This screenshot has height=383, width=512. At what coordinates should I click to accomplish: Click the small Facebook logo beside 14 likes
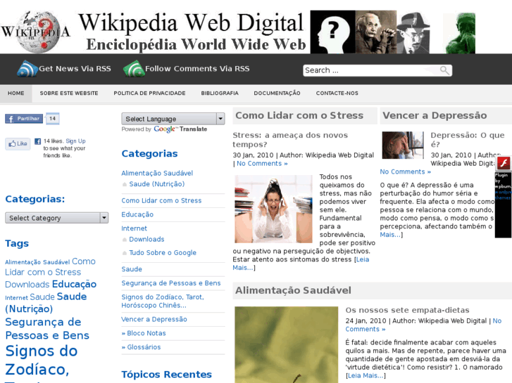coord(38,141)
